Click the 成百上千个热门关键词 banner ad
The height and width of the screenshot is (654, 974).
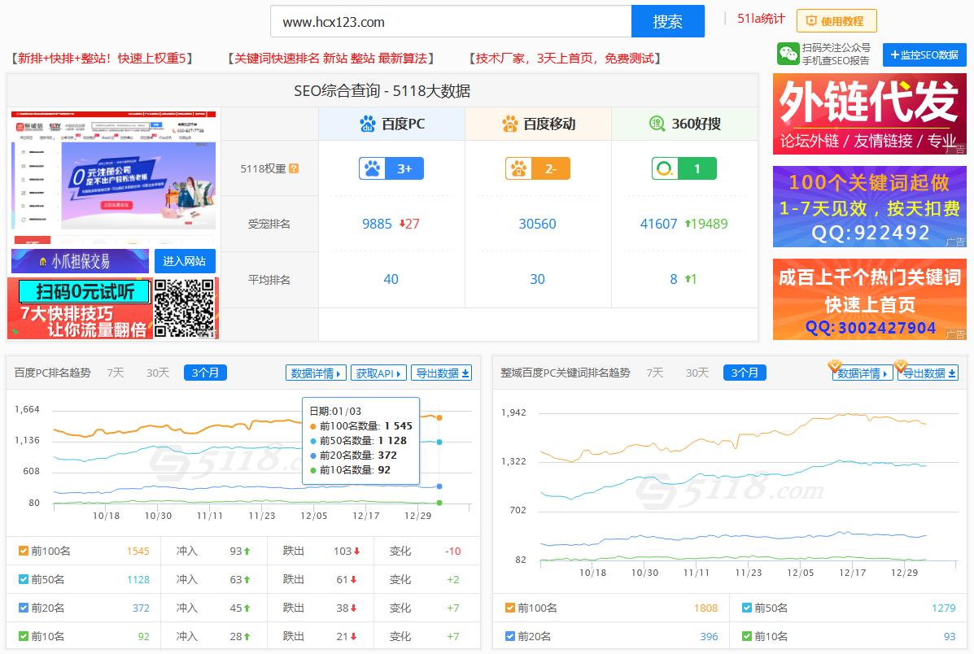pyautogui.click(x=870, y=299)
